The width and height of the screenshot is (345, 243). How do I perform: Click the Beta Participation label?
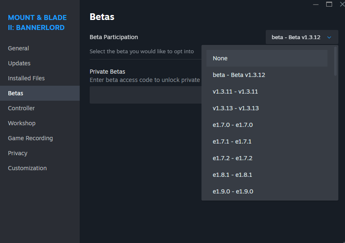[114, 37]
